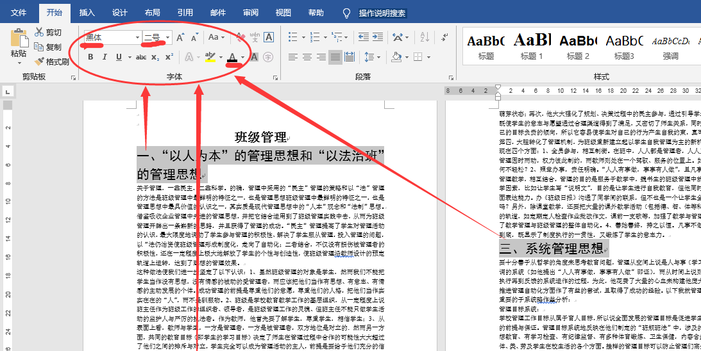Open the font size dropdown (二号)
Viewport: 701px width, 351px height.
167,38
